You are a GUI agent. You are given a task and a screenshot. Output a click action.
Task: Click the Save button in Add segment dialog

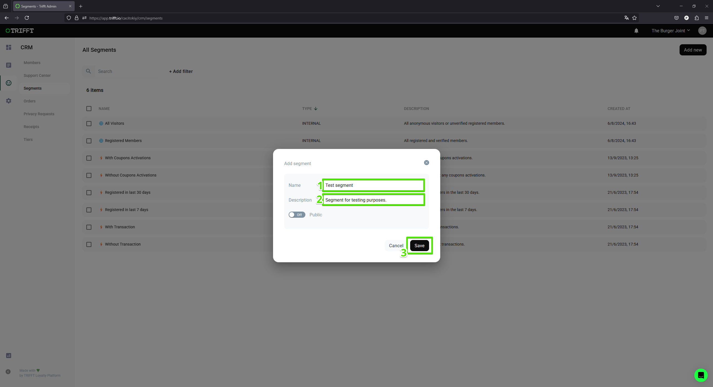pyautogui.click(x=419, y=245)
